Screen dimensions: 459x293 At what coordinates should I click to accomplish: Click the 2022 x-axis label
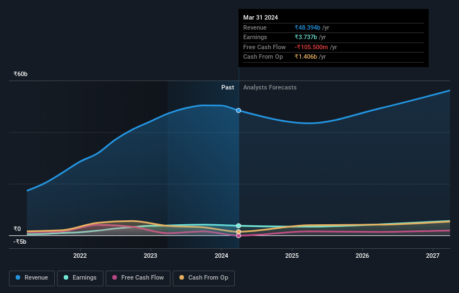pos(80,256)
